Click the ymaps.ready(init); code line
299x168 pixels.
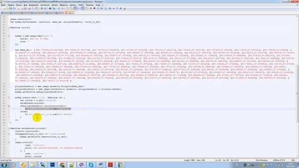[x=21, y=19]
